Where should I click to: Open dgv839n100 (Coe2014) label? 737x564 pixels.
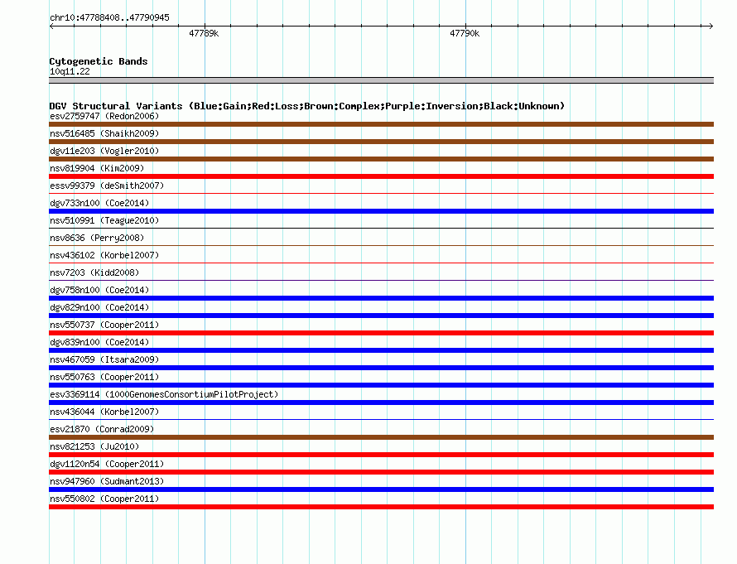click(x=99, y=342)
